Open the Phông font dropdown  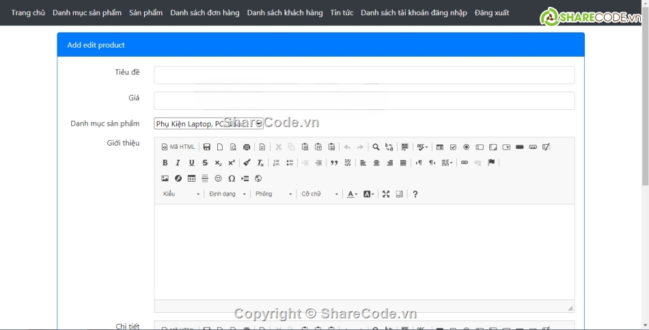point(273,194)
